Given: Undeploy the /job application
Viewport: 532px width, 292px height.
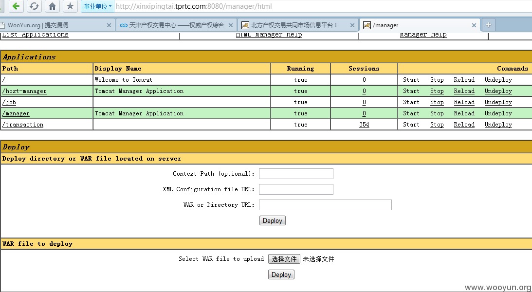Looking at the screenshot, I should click(498, 102).
